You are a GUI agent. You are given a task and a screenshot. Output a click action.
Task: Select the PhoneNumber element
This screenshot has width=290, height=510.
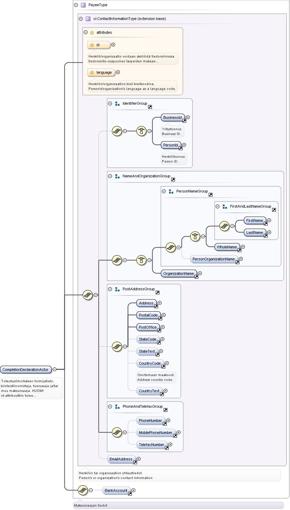click(151, 420)
